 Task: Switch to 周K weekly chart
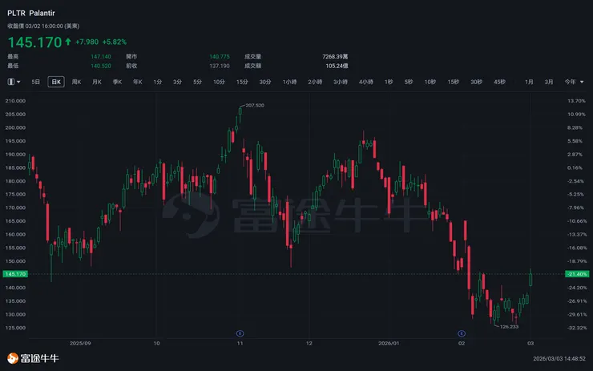tap(76, 82)
